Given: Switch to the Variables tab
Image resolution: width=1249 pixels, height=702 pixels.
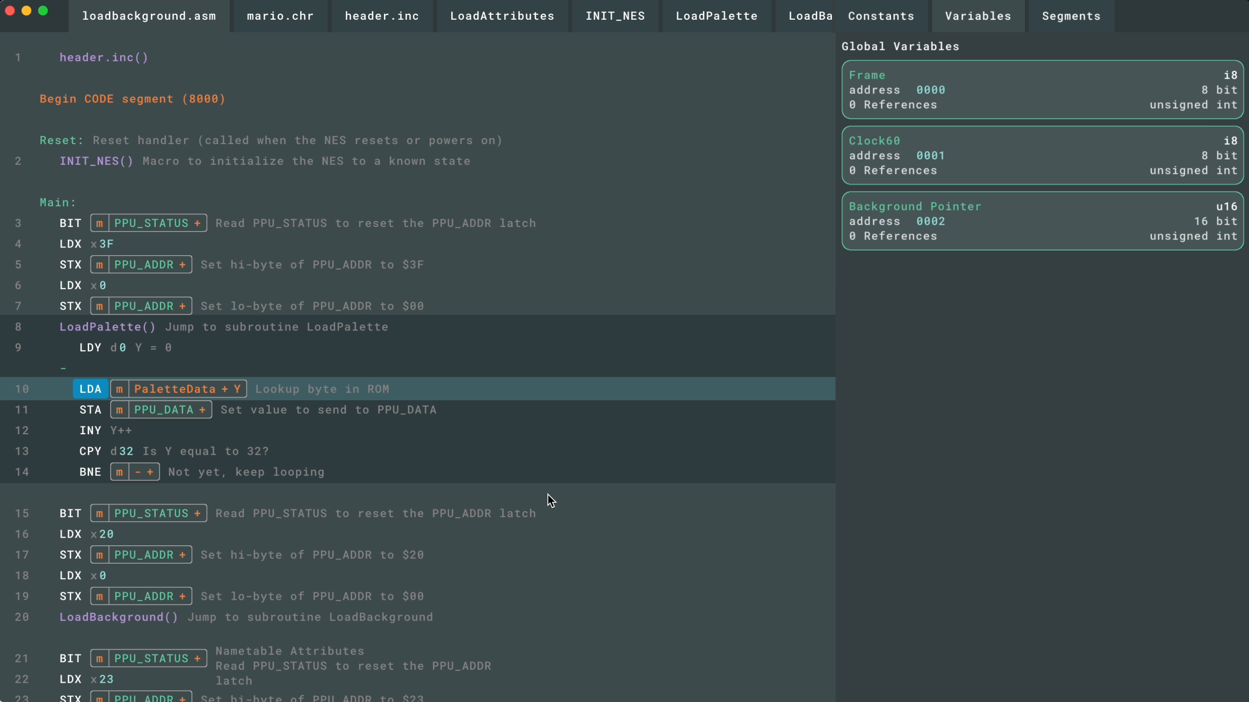Looking at the screenshot, I should 978,15.
